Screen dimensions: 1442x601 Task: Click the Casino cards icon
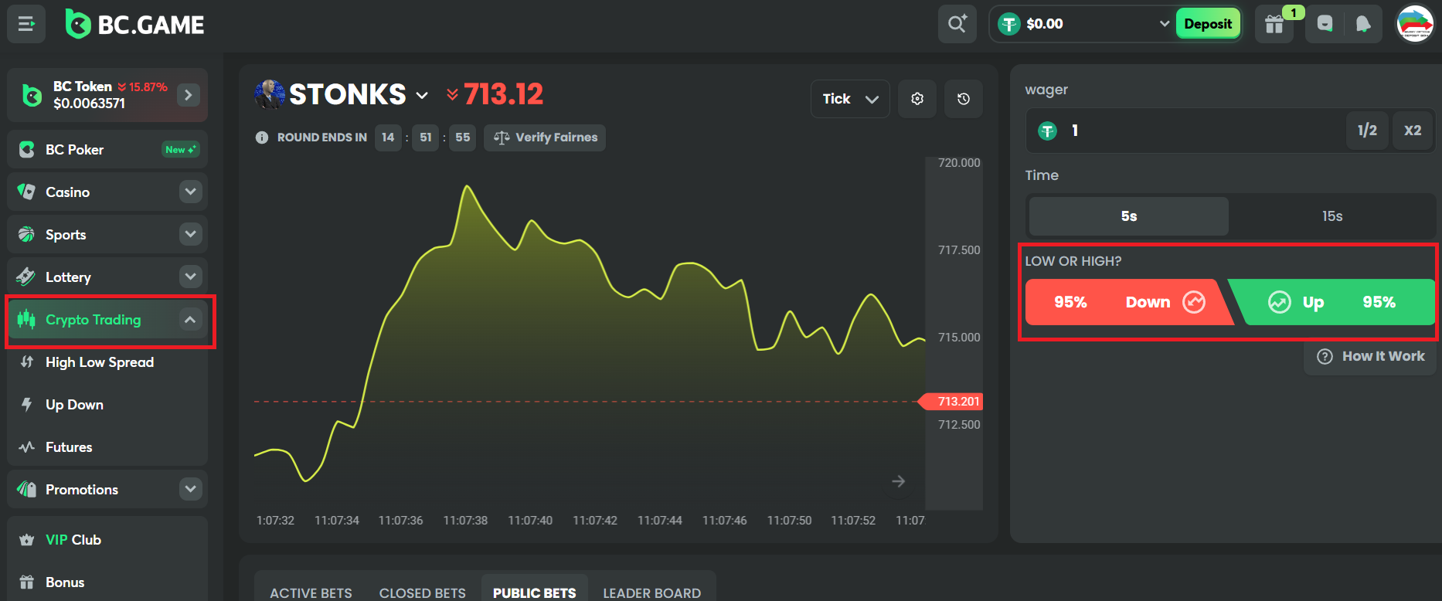(x=26, y=192)
